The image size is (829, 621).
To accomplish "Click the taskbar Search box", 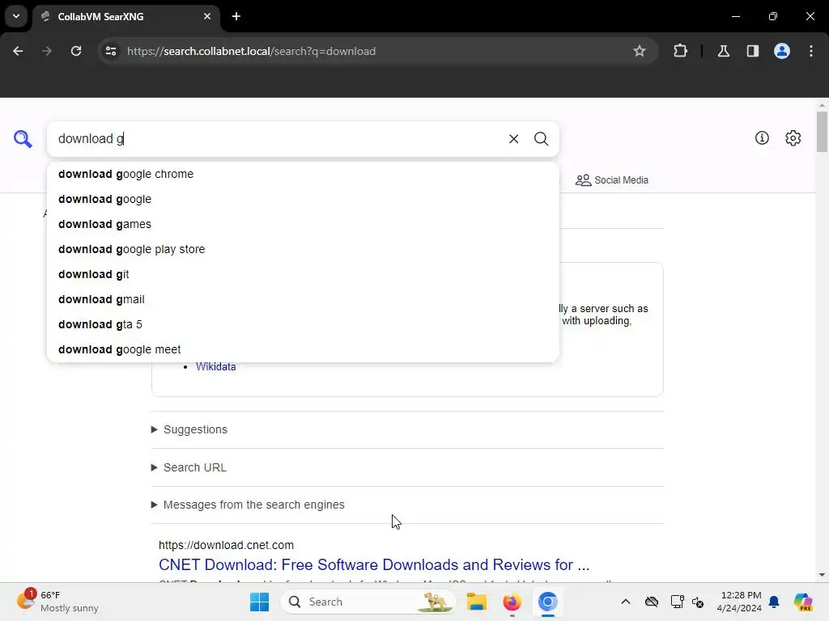I will (x=368, y=602).
